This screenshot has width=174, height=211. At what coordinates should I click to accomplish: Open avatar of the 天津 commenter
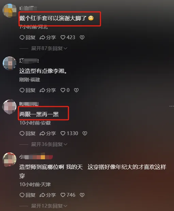tap(10, 160)
